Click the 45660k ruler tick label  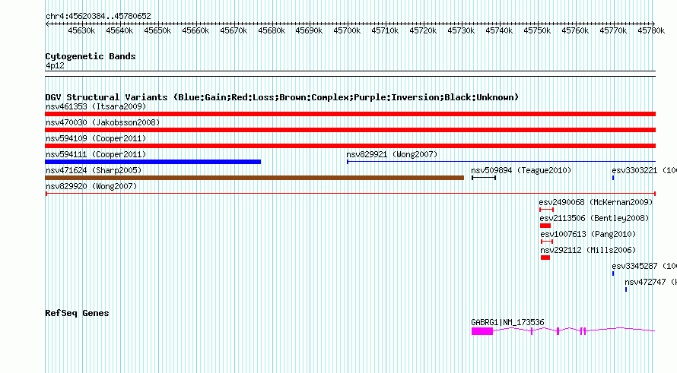pyautogui.click(x=195, y=31)
